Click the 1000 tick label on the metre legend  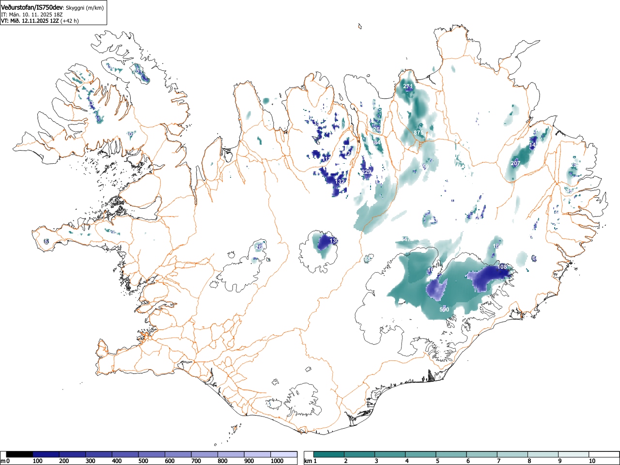click(278, 461)
